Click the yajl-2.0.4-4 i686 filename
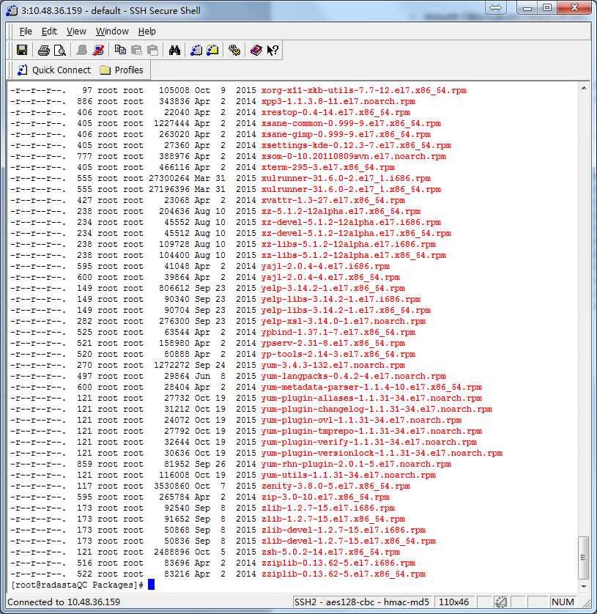The height and width of the screenshot is (614, 597). (325, 266)
